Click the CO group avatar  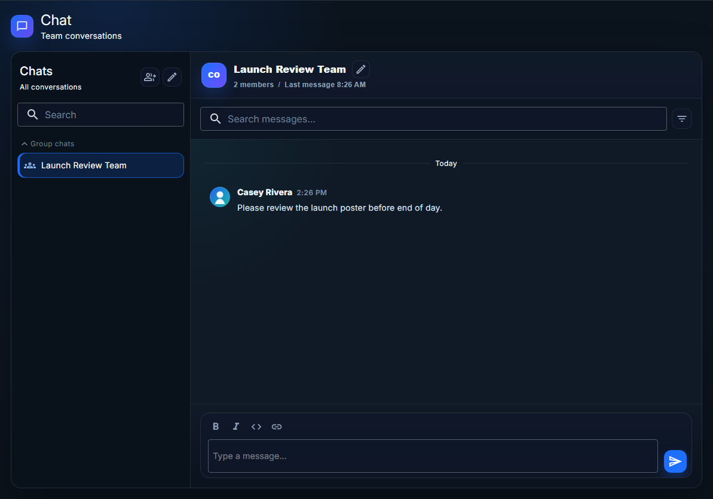214,75
